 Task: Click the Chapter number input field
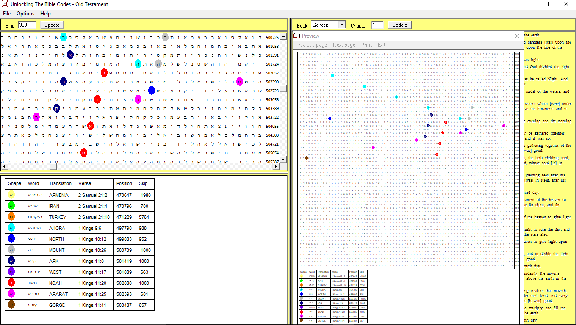tap(378, 25)
